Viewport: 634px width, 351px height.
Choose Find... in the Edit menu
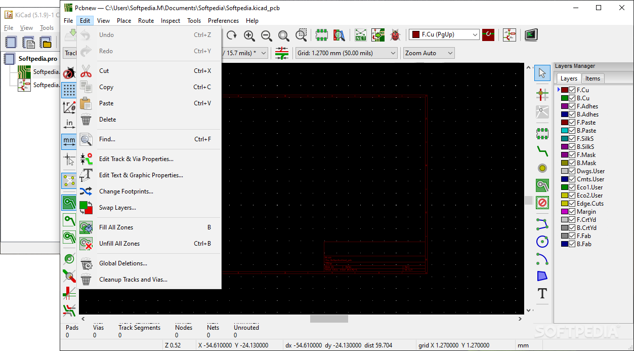tap(150, 139)
